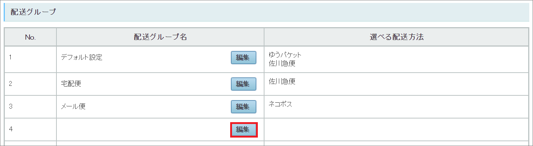Click 佐川急便 in the 宅配便 row
Viewport: 533px width, 146px height.
coord(282,81)
